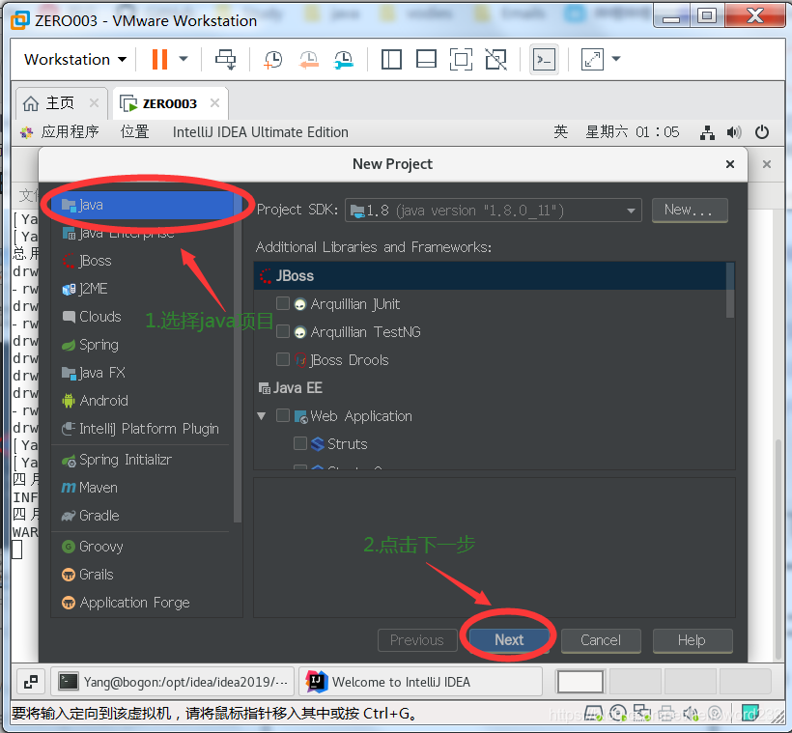Check the Struts checkbox
This screenshot has height=733, width=792.
point(300,443)
